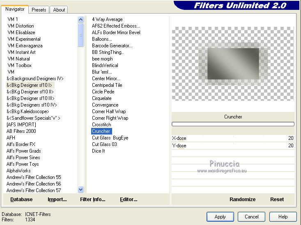Screen dimensions: 301x225
Task: Select &<Bkg Designers sf10 IV> category
Action: click(32, 105)
